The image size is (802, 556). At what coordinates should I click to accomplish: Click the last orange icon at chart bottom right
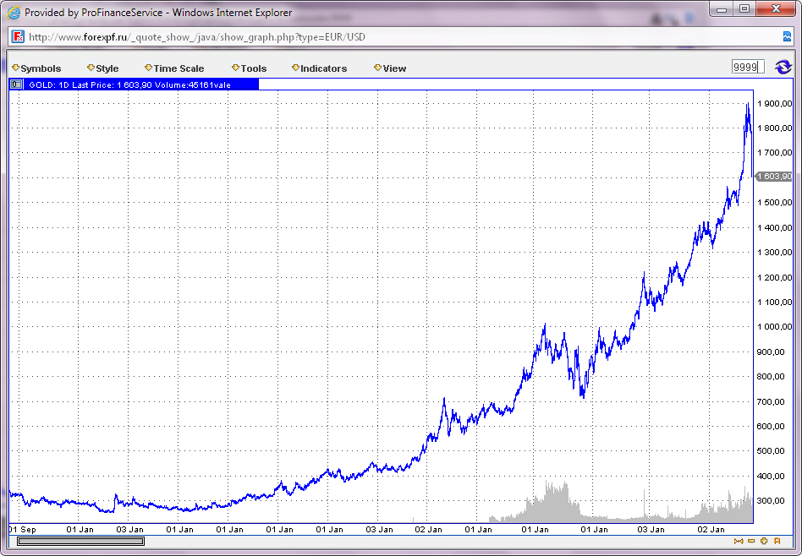(x=777, y=541)
